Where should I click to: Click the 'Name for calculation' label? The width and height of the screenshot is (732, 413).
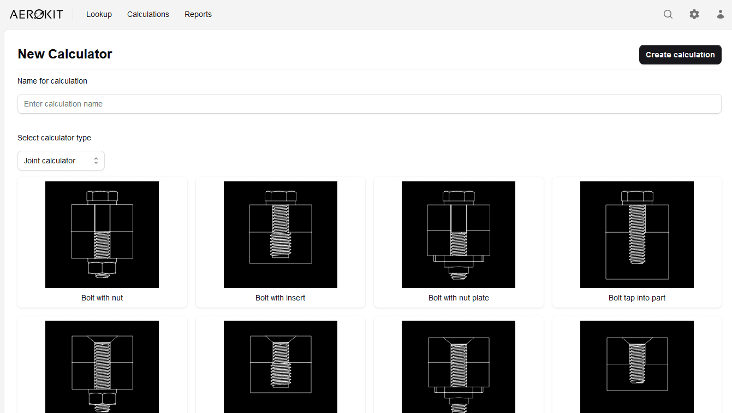[52, 81]
